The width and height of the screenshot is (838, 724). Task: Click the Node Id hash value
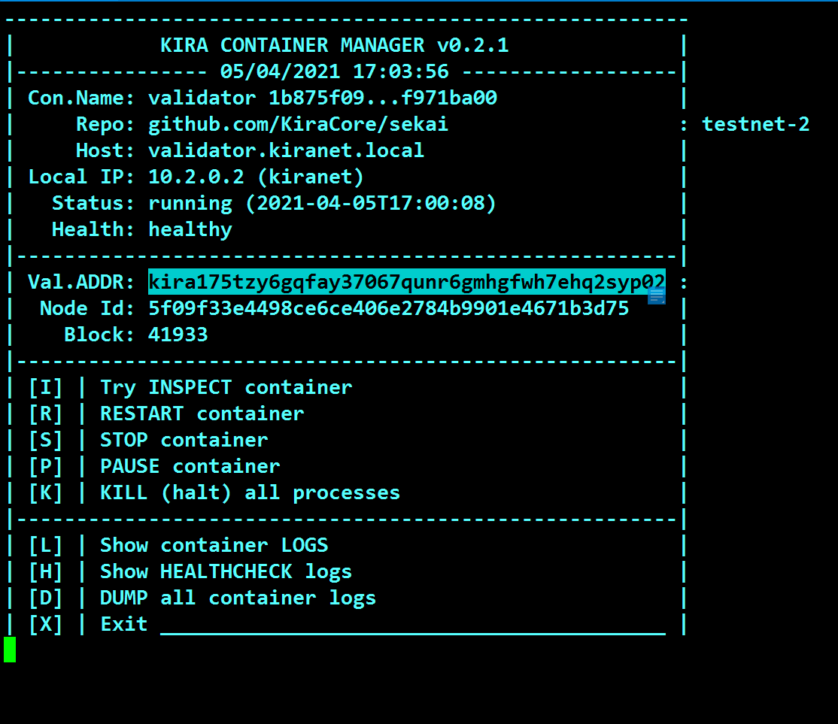388,308
